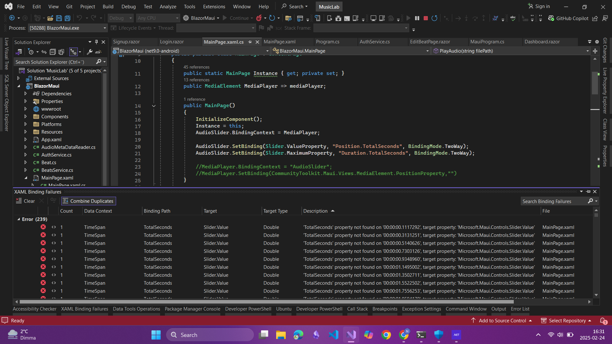612x344 pixels.
Task: Click Pending Changes Filter clock icon
Action: [31, 52]
